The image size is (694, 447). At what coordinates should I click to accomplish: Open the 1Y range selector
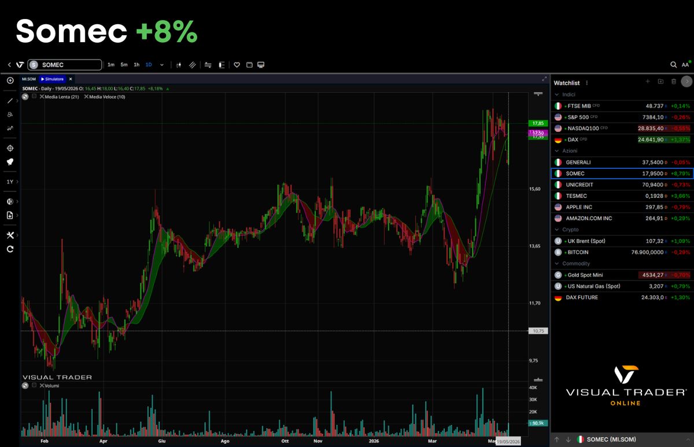click(10, 182)
